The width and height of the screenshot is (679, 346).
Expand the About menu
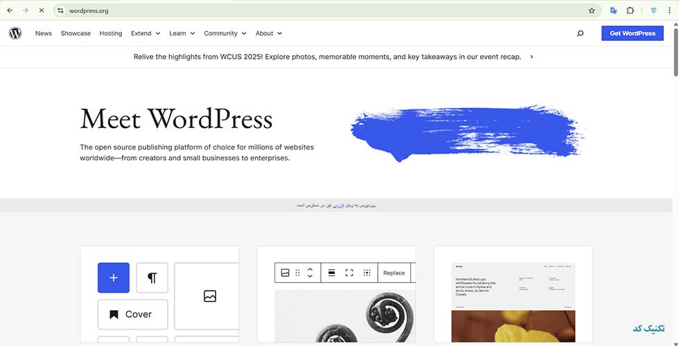pyautogui.click(x=269, y=33)
